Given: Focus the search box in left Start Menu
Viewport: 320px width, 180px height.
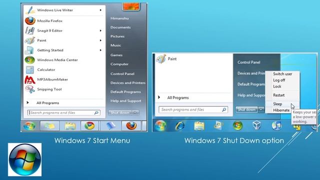Looking at the screenshot, I should 64,112.
